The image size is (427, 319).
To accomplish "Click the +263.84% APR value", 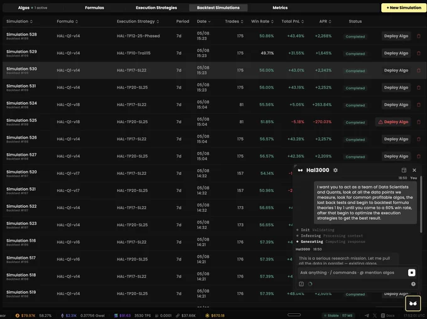I will coord(322,105).
